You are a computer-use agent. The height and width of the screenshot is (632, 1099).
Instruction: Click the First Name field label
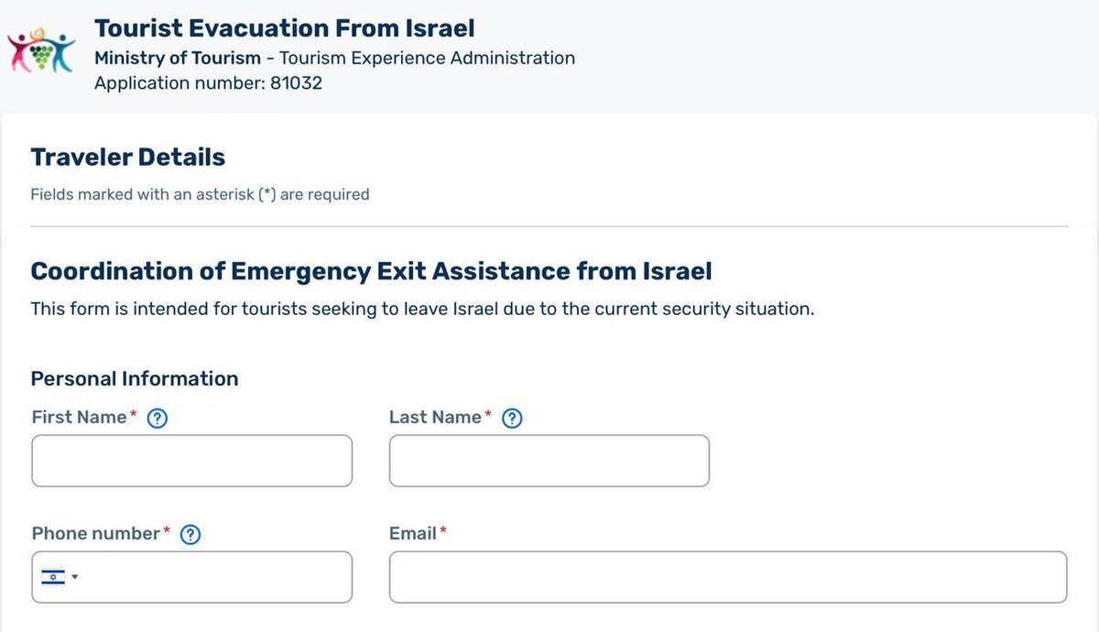[79, 417]
